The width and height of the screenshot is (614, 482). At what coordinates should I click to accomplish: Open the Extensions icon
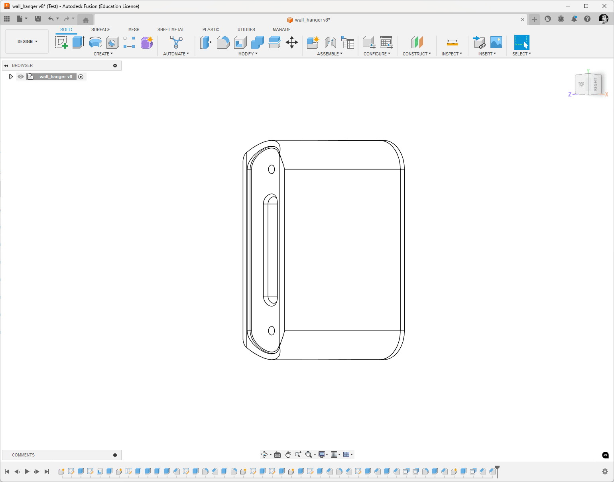pyautogui.click(x=548, y=19)
